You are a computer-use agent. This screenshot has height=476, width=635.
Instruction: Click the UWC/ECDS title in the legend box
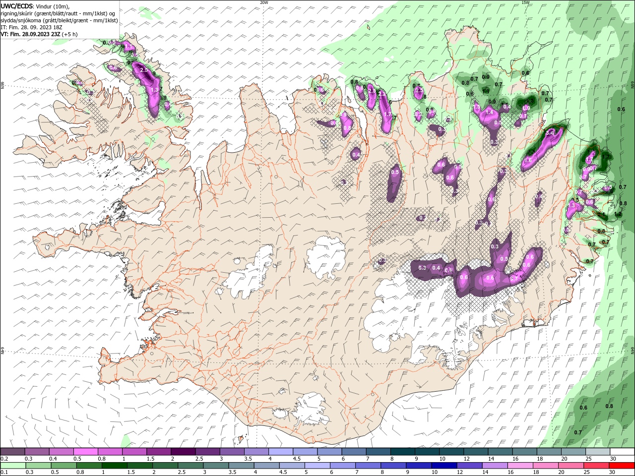click(17, 6)
